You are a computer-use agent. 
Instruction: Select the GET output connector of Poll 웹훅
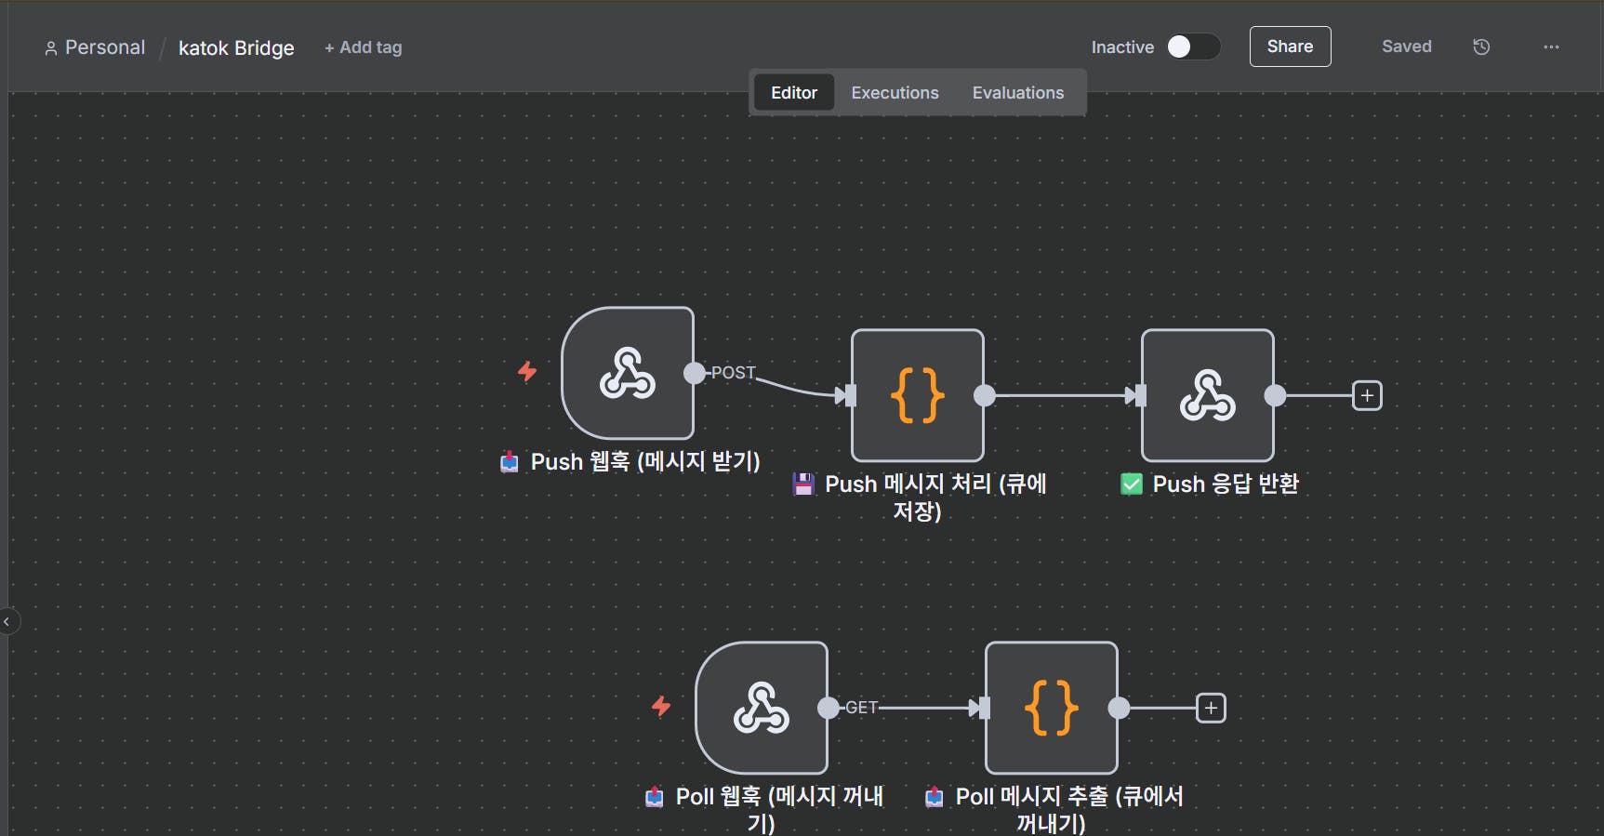pyautogui.click(x=829, y=708)
